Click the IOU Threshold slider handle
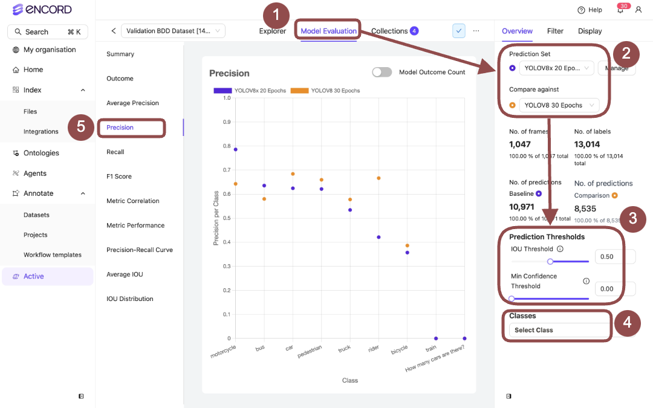 [x=550, y=262]
